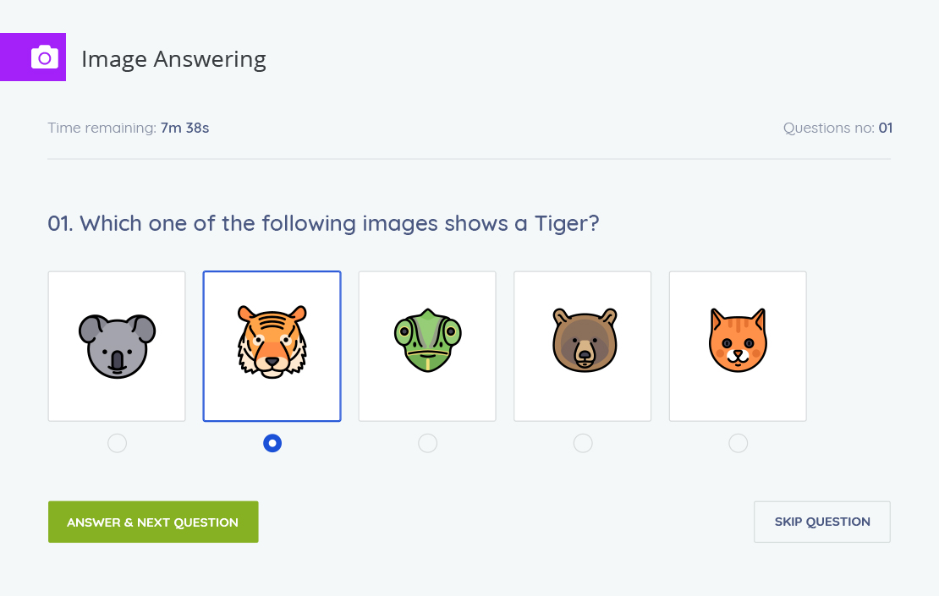The width and height of the screenshot is (939, 596).
Task: Select the radio button under the koala
Action: pos(117,444)
